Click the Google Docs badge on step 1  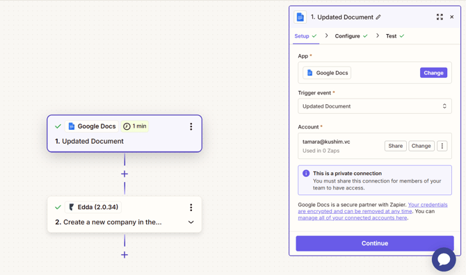(92, 126)
